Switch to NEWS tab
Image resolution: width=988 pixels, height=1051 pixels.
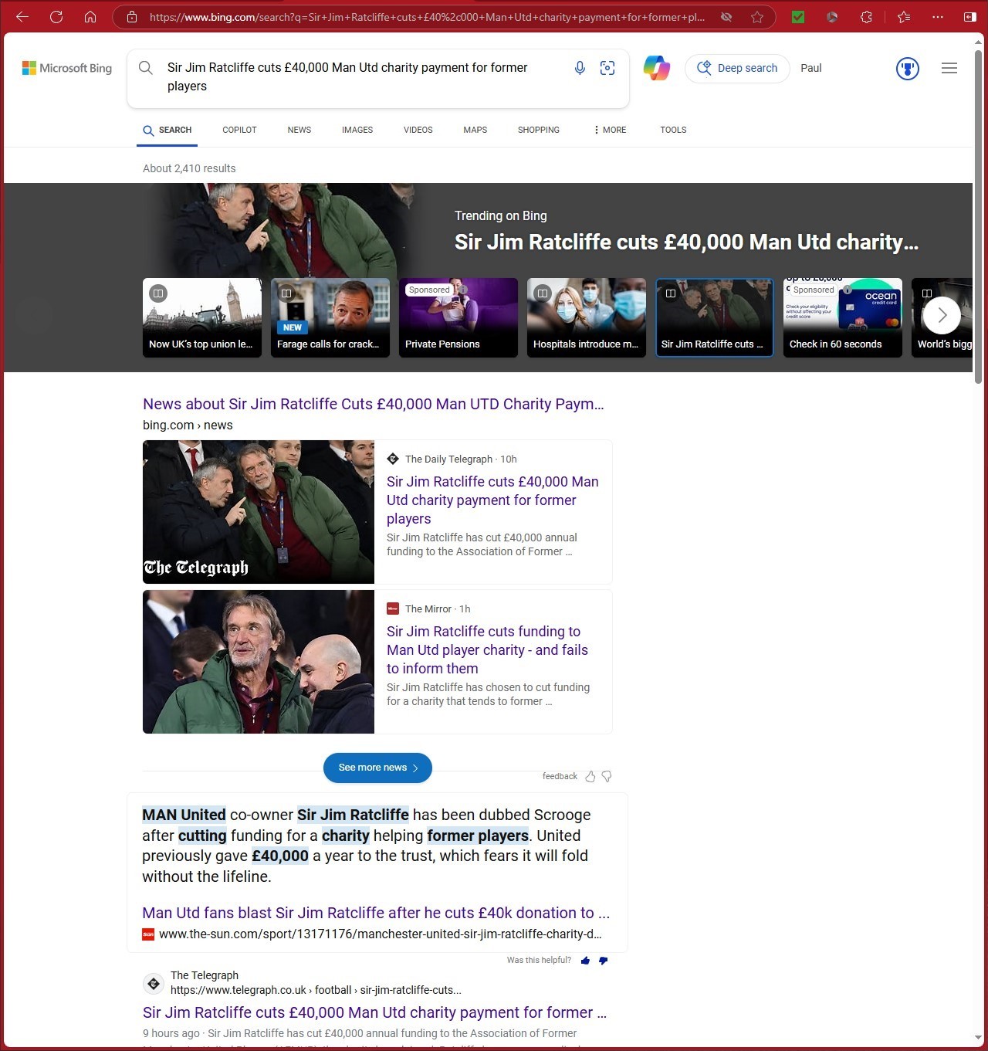(299, 130)
